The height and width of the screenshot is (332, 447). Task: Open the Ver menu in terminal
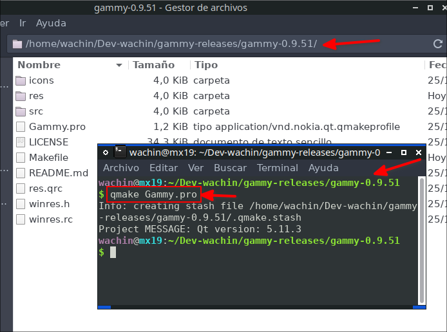coord(196,168)
